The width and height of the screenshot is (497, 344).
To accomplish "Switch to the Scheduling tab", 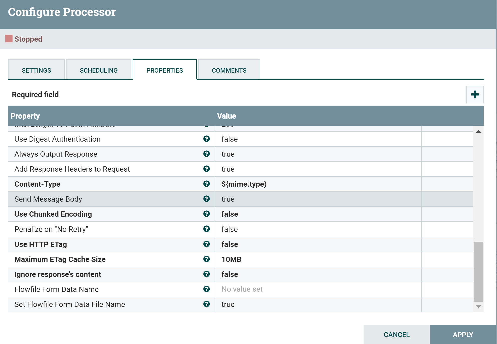I will point(99,70).
